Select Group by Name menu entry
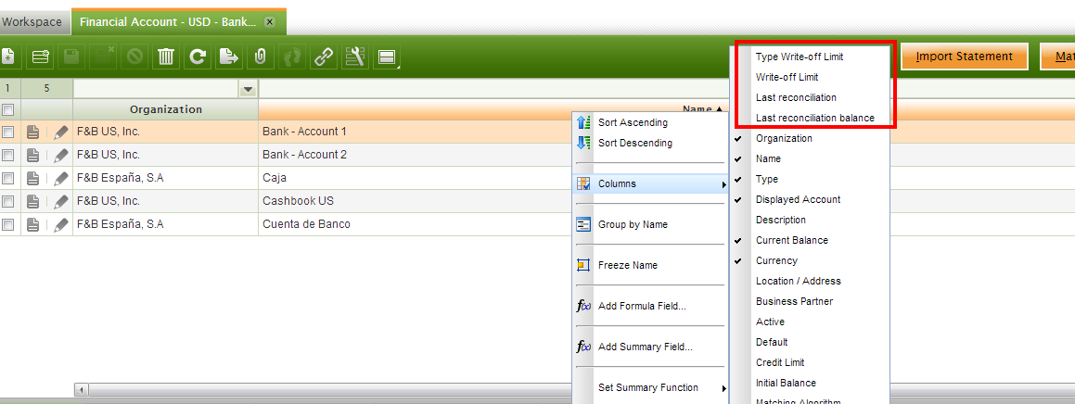 (650, 224)
